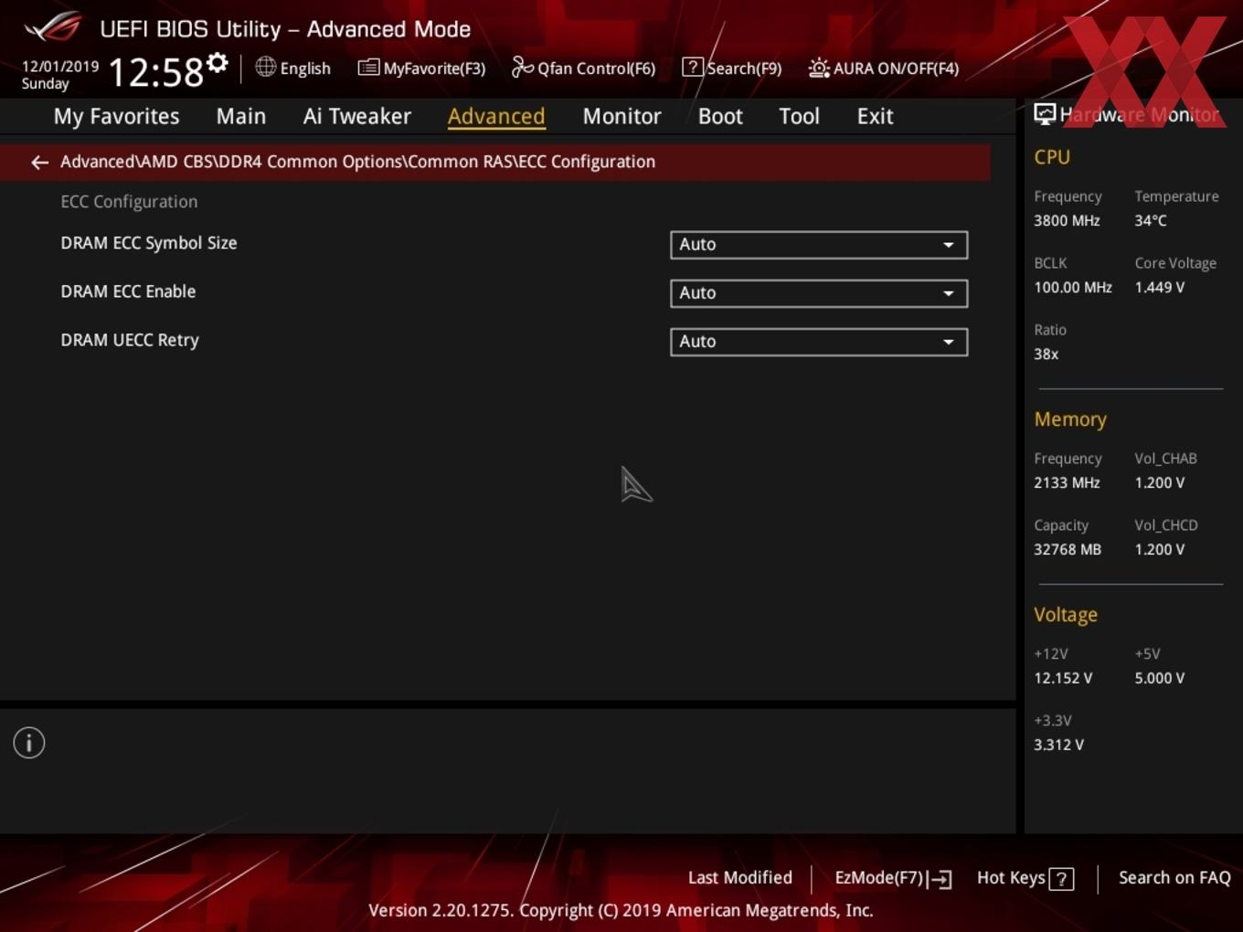Open Search on FAQ link
This screenshot has width=1243, height=932.
click(1174, 878)
